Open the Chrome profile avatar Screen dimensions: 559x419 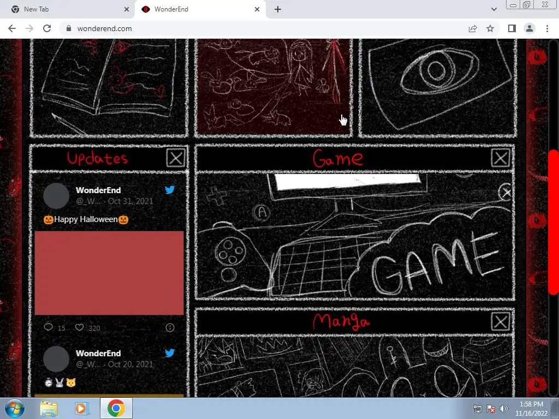[530, 28]
